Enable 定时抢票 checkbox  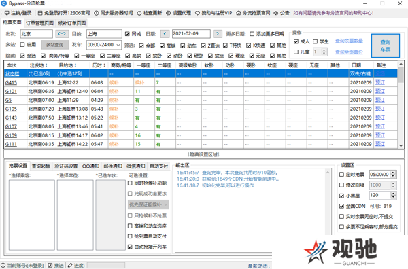pos(341,175)
